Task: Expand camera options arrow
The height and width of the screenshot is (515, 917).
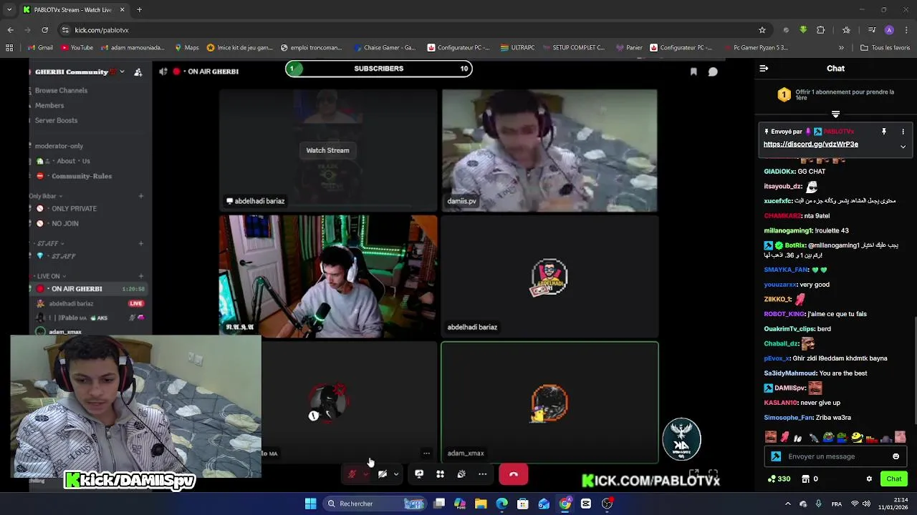Action: (x=395, y=474)
